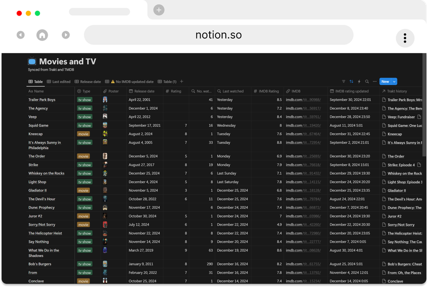Open the automations lightning icon
Image resolution: width=428 pixels, height=287 pixels.
[x=359, y=81]
